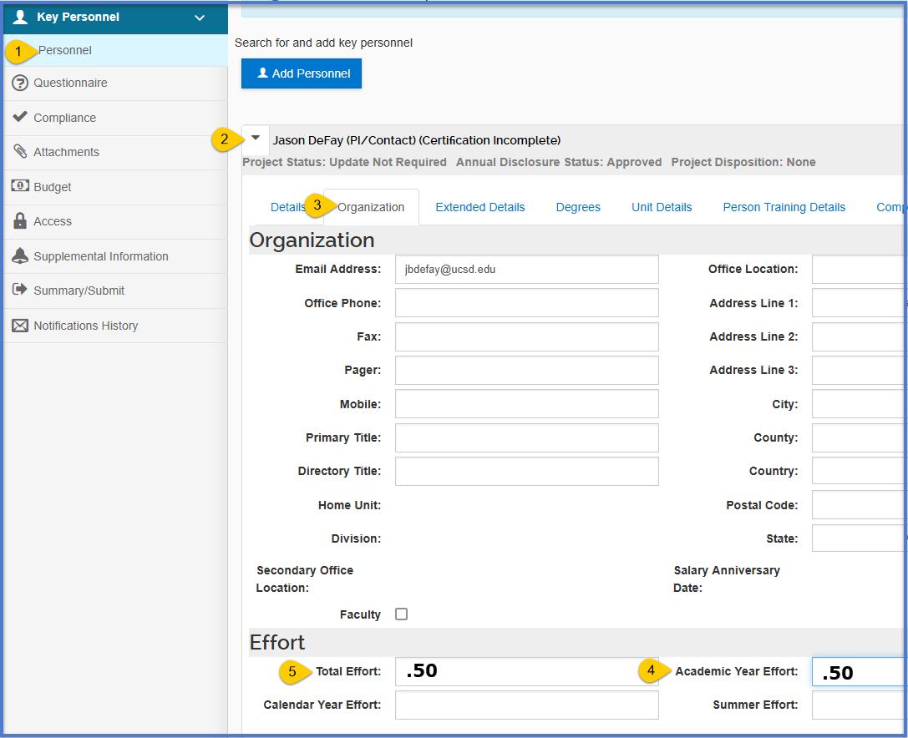The image size is (908, 738).
Task: Click the Attachments paperclip icon
Action: [x=20, y=152]
